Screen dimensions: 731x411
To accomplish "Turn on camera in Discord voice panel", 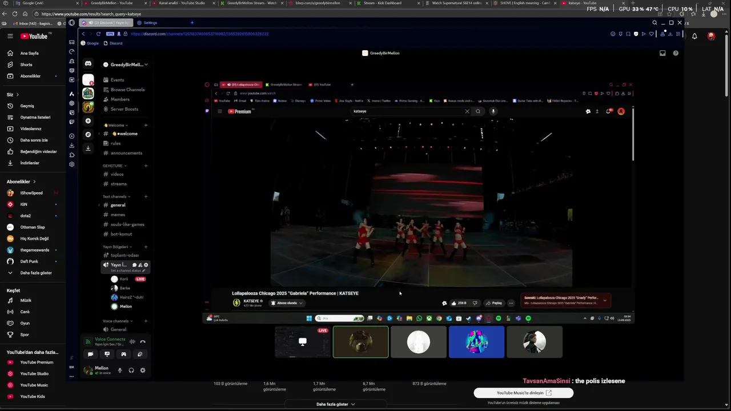I will pyautogui.click(x=90, y=354).
